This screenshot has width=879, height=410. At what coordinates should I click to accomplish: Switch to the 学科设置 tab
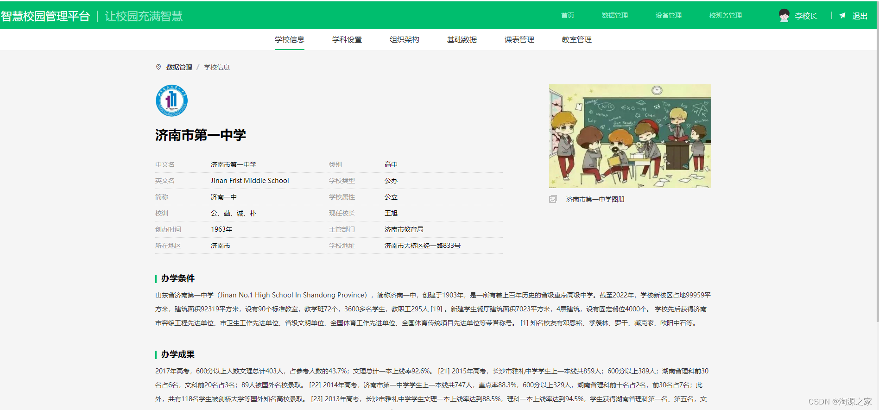(347, 40)
